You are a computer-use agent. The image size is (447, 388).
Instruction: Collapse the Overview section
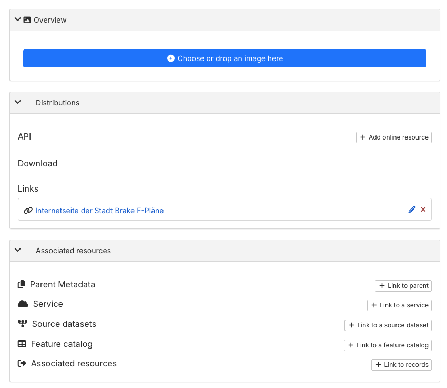point(18,20)
